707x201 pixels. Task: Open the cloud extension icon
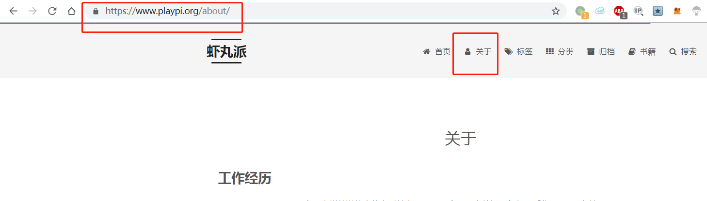[600, 11]
